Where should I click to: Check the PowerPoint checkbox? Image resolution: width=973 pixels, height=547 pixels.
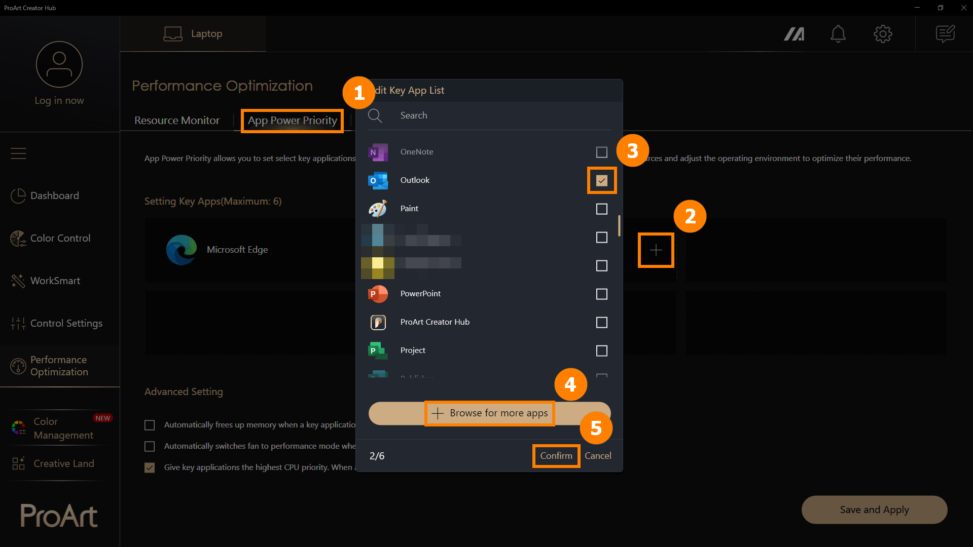[x=602, y=294]
